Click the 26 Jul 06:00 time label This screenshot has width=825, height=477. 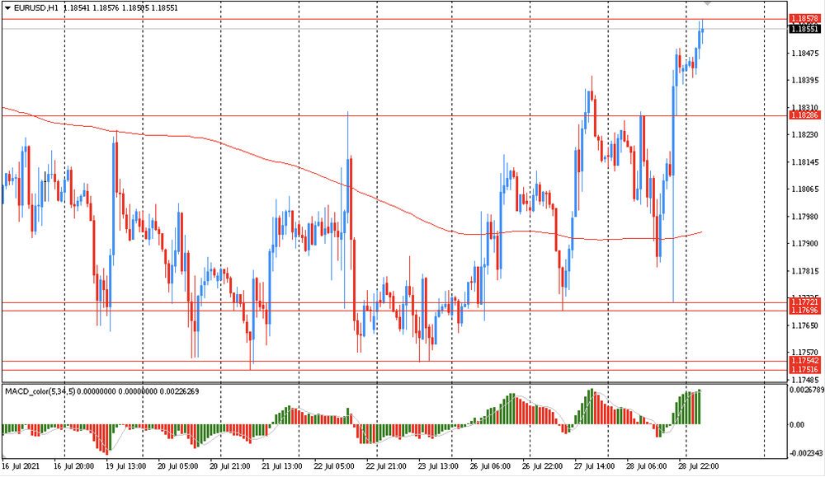[x=490, y=466]
